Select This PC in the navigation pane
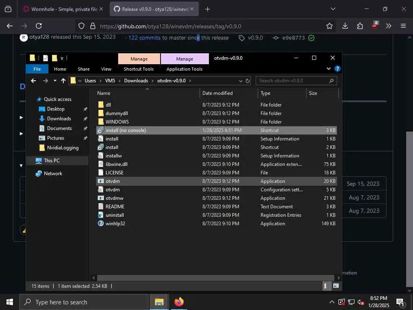The width and height of the screenshot is (413, 310). coord(52,161)
